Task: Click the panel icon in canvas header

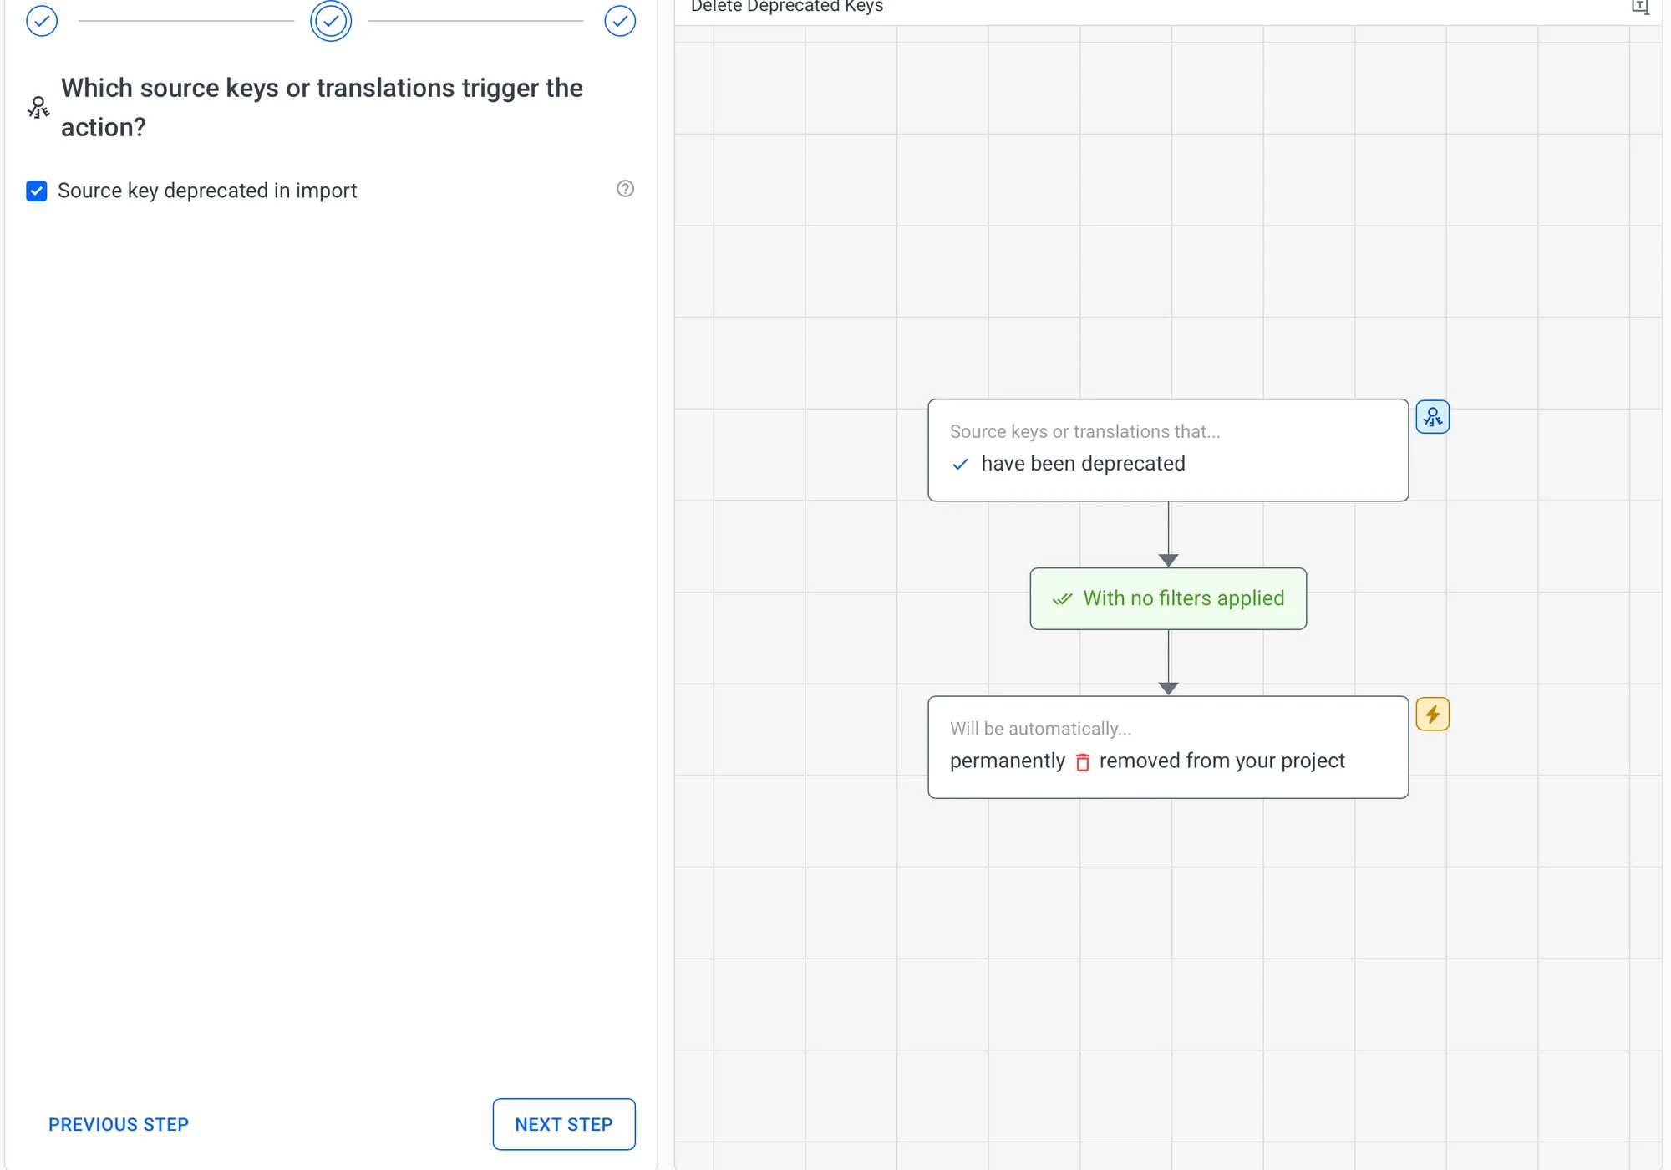Action: pos(1640,8)
